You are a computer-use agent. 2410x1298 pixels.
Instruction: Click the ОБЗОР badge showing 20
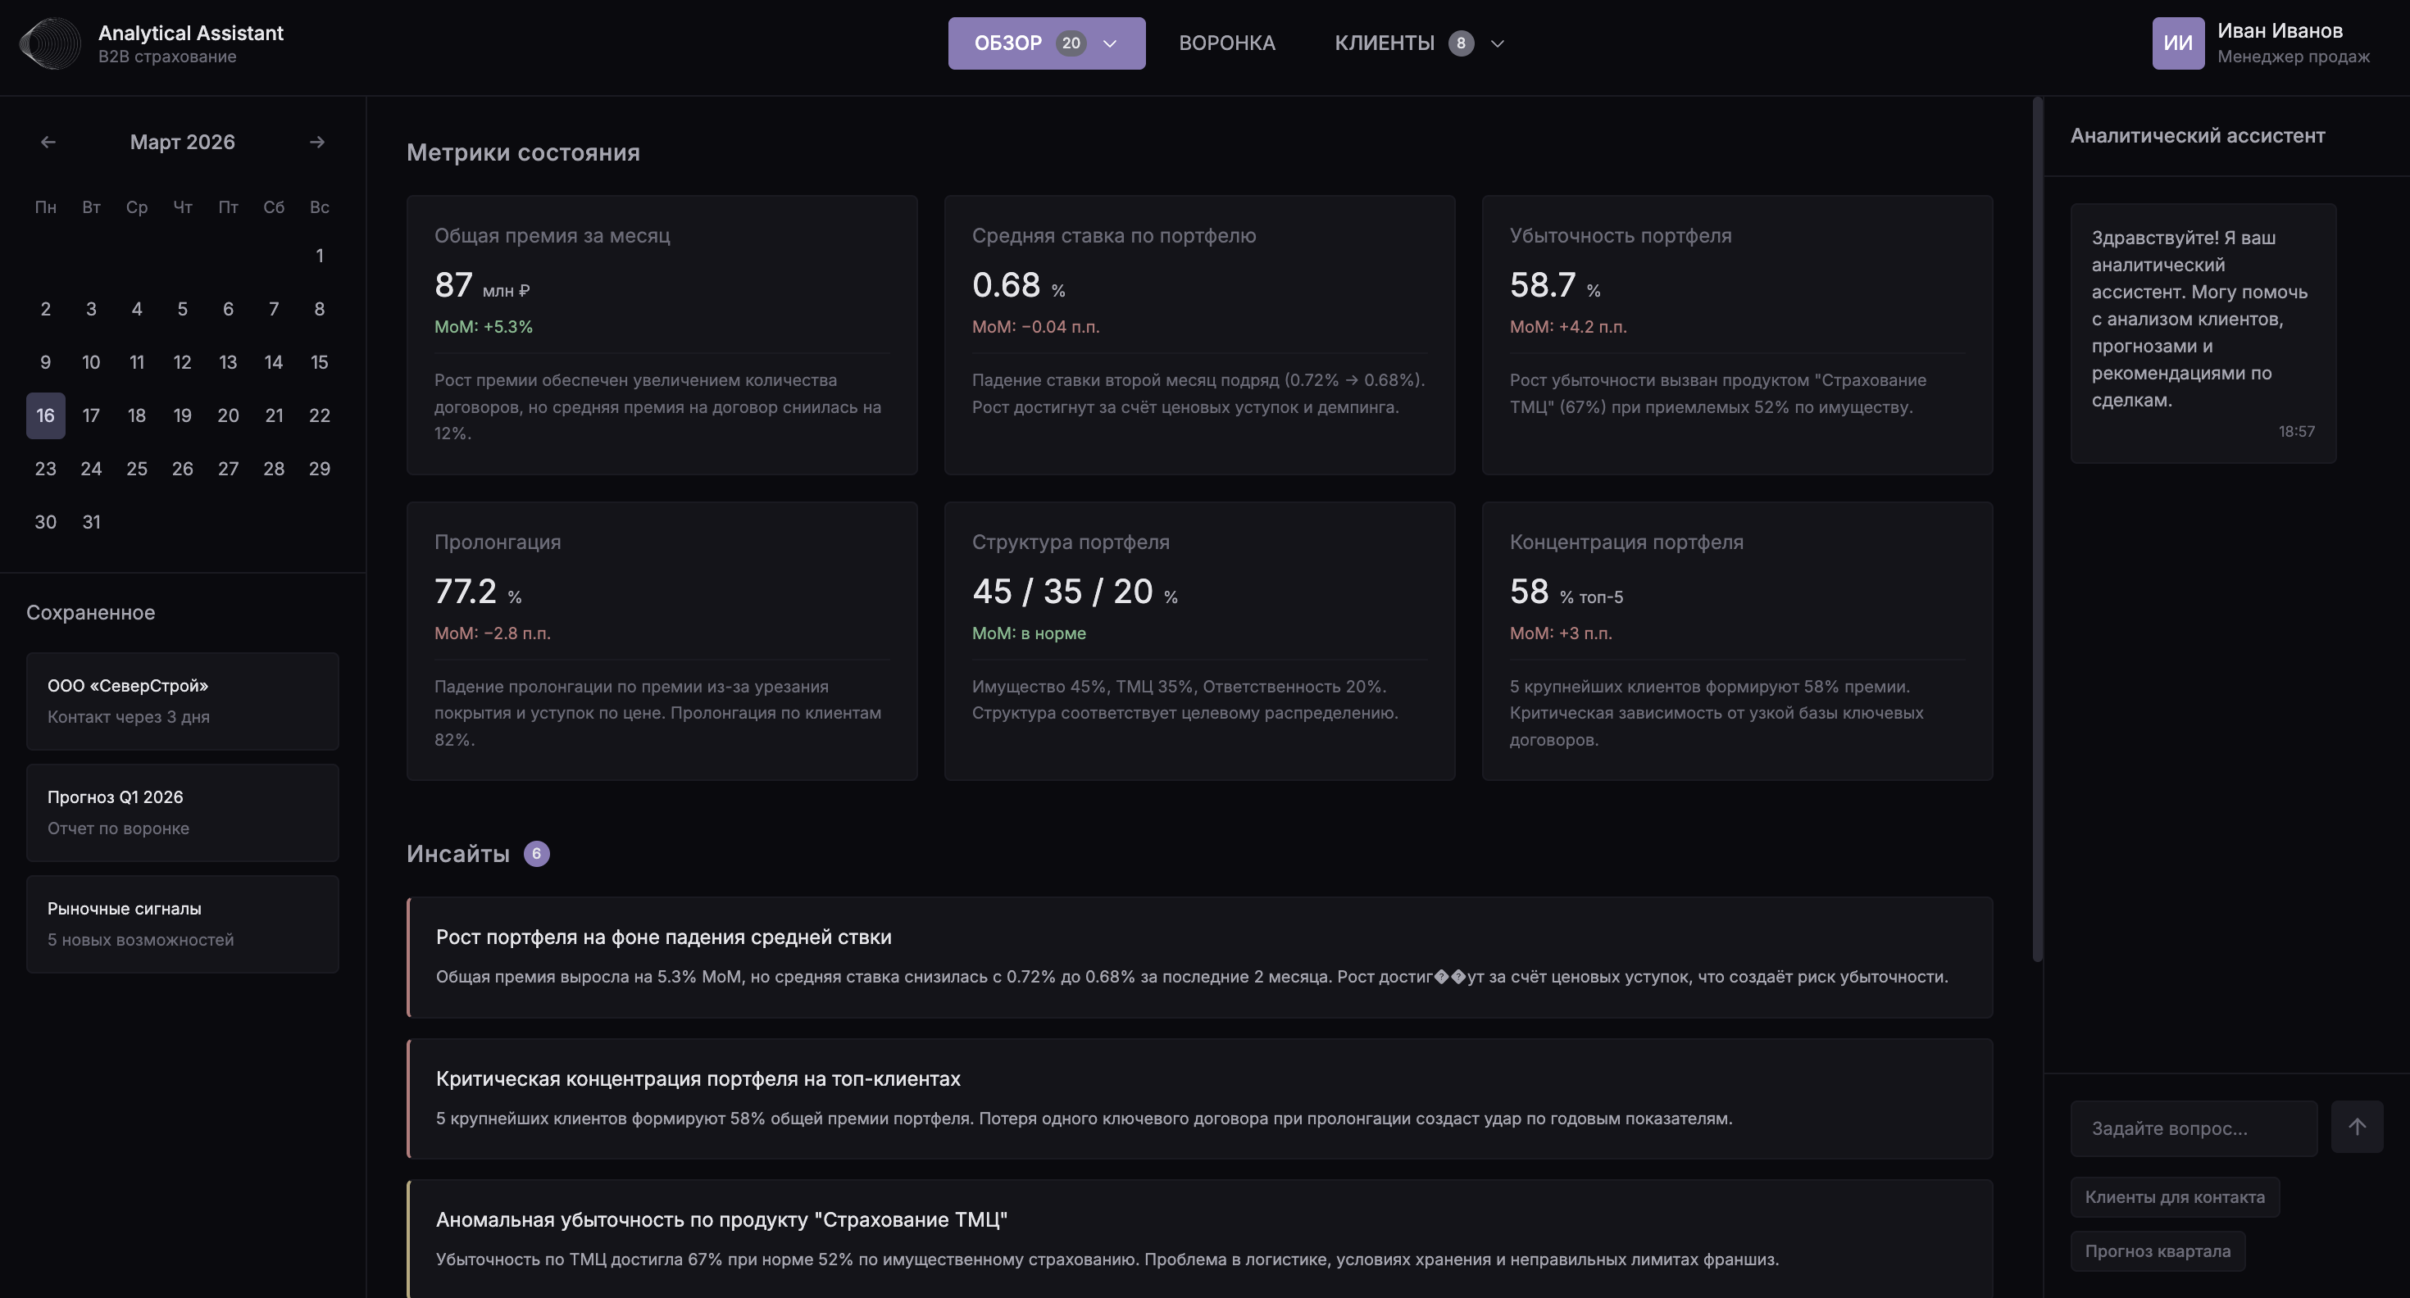click(x=1071, y=43)
